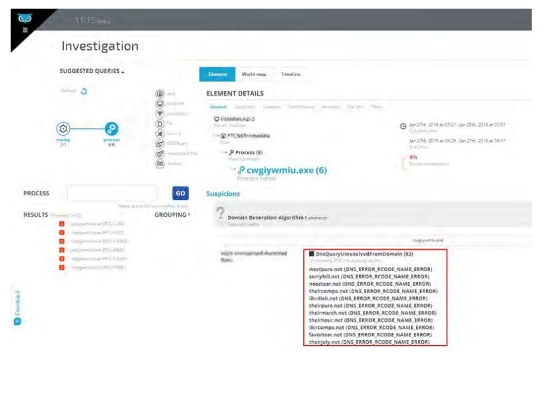
Task: Choose the File element type icon
Action: (160, 124)
